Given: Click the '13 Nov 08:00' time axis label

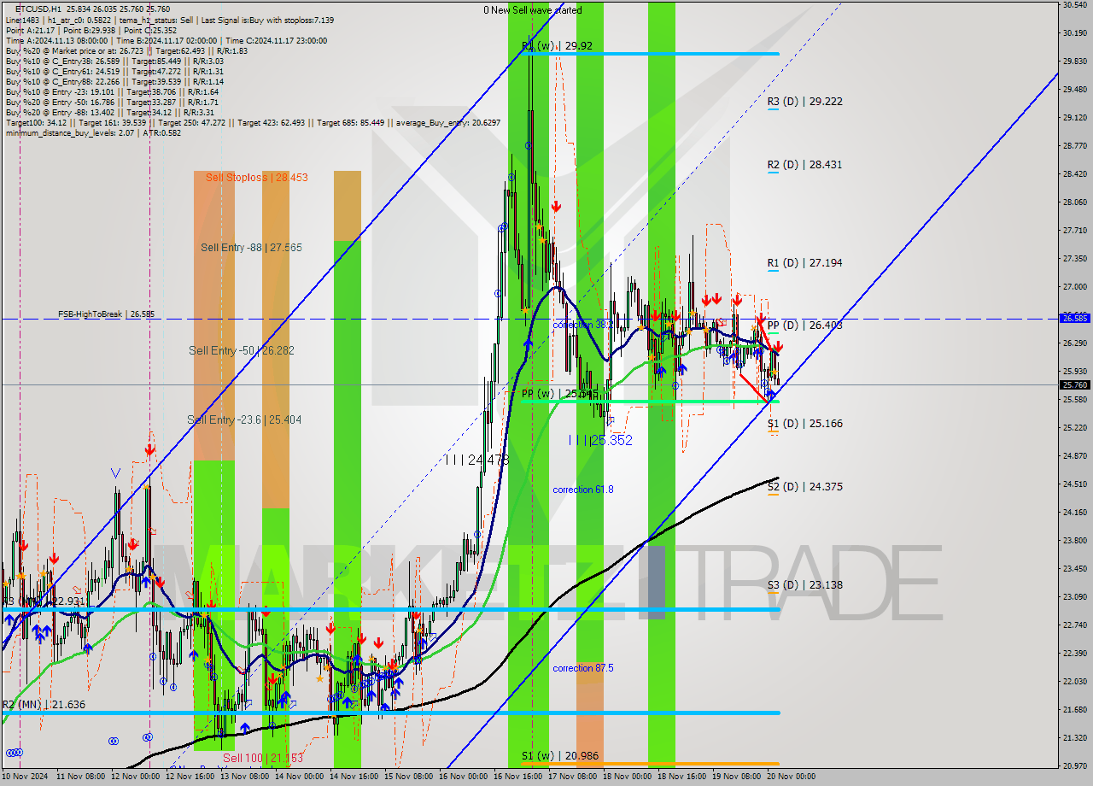Looking at the screenshot, I should pyautogui.click(x=245, y=777).
